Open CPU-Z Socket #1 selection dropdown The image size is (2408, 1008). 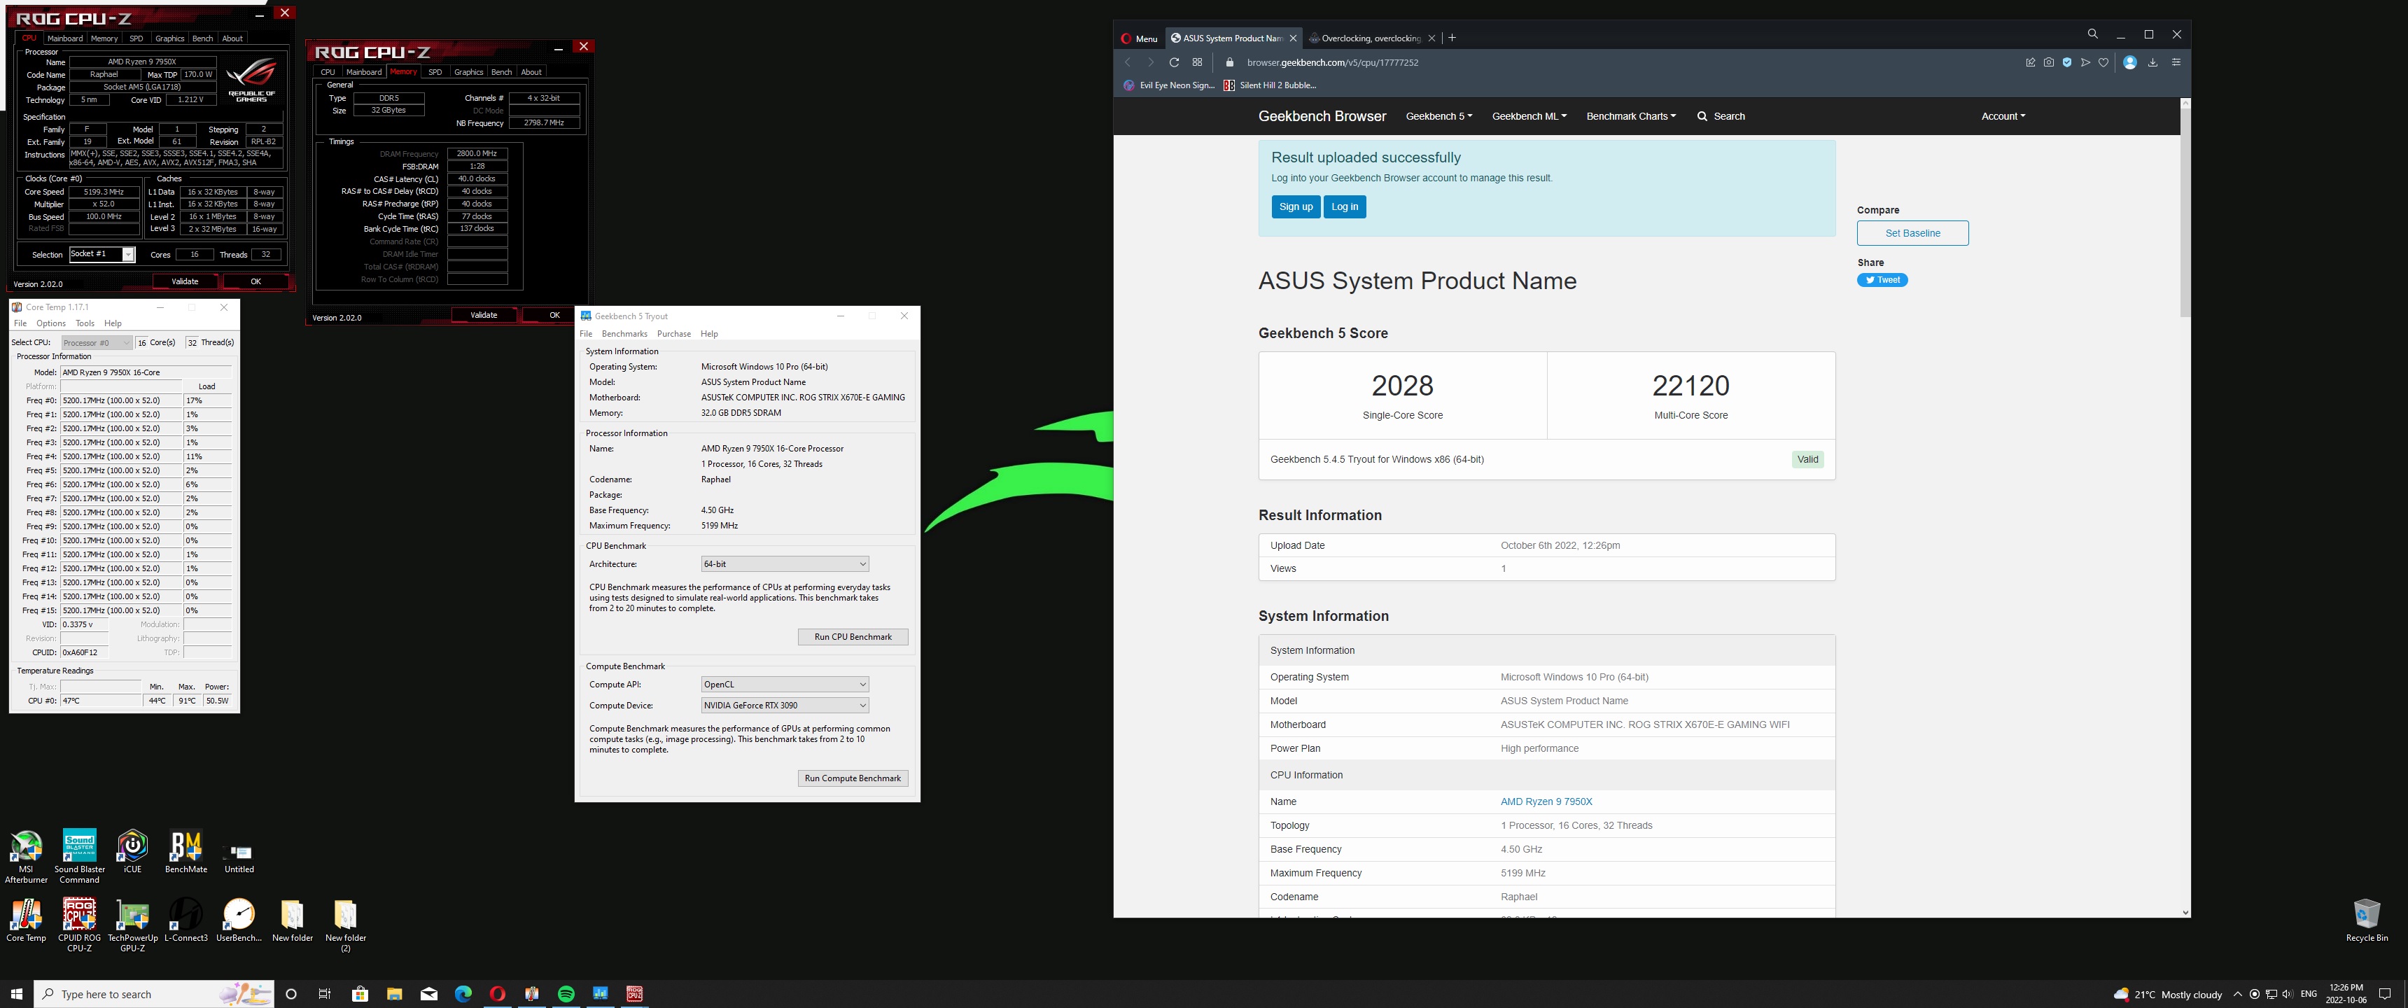coord(102,254)
